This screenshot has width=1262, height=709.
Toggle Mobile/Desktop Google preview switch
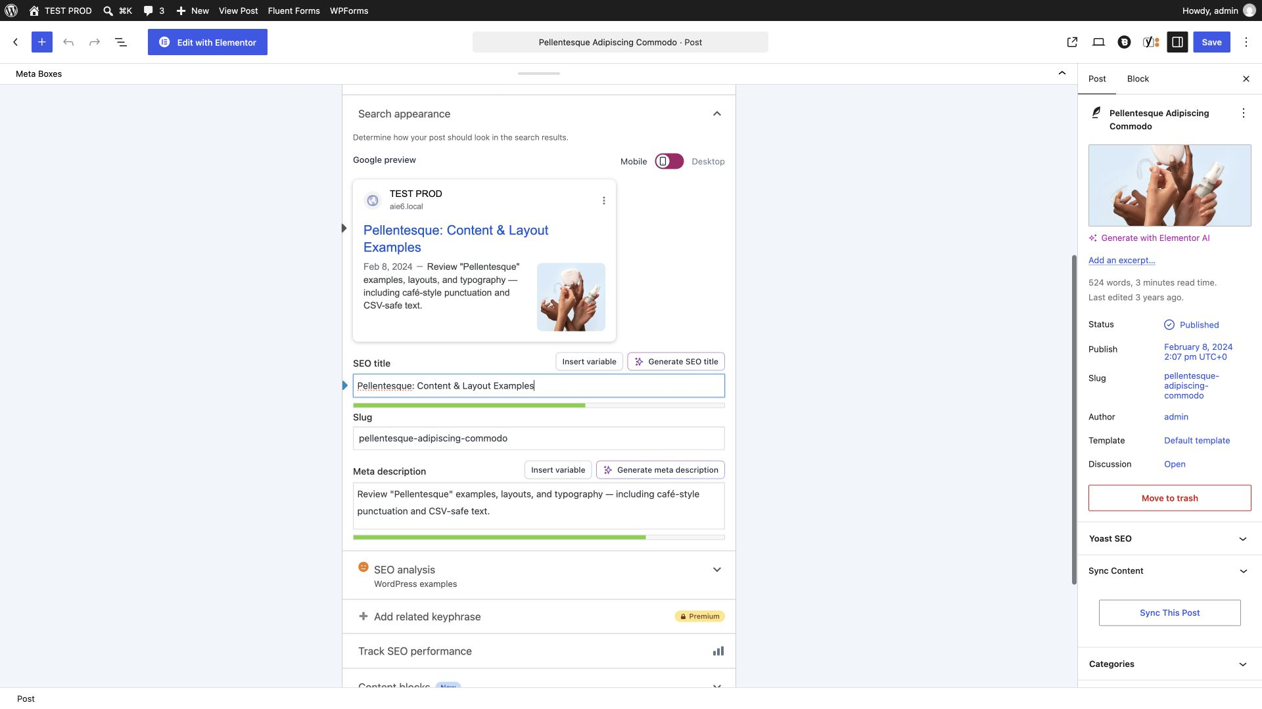[x=669, y=161]
